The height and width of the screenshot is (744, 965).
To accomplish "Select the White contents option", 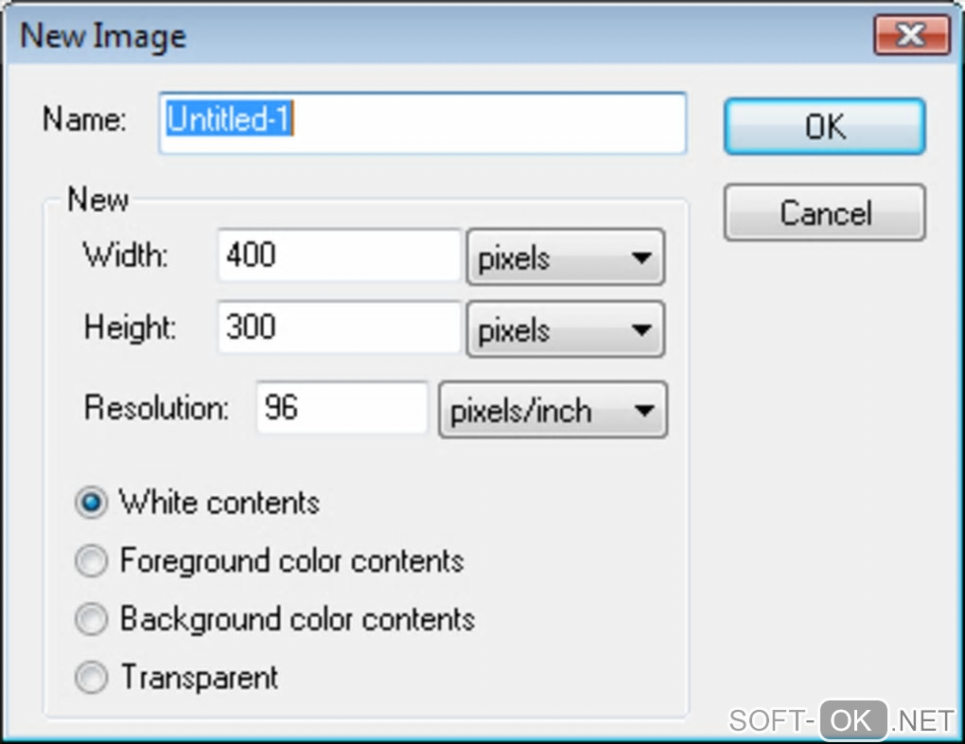I will 92,504.
